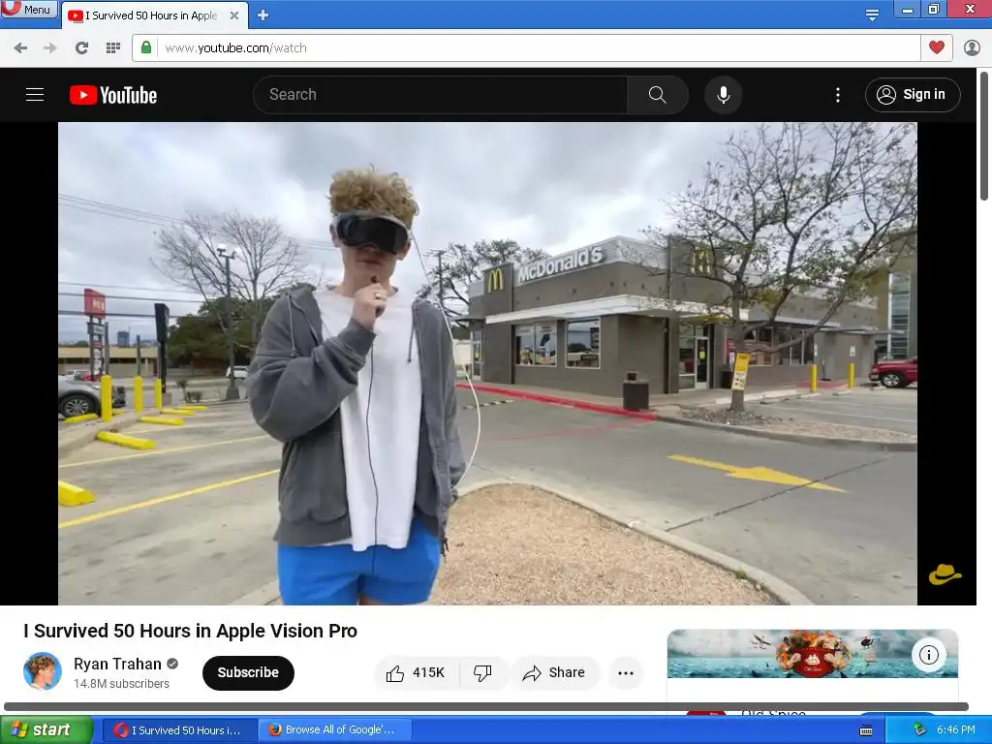The image size is (992, 744).
Task: Click the Sign in button
Action: click(x=913, y=95)
